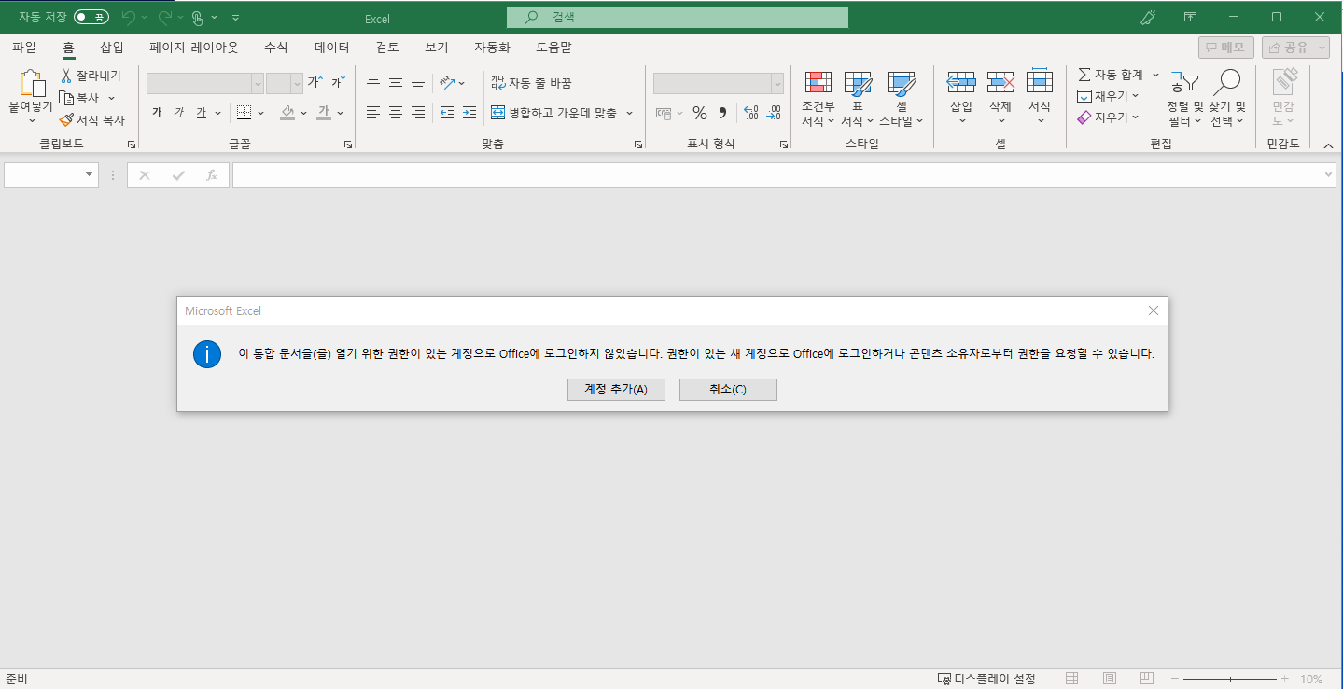Expand the formula bar chevron
Viewport: 1343px width, 689px height.
click(1329, 174)
